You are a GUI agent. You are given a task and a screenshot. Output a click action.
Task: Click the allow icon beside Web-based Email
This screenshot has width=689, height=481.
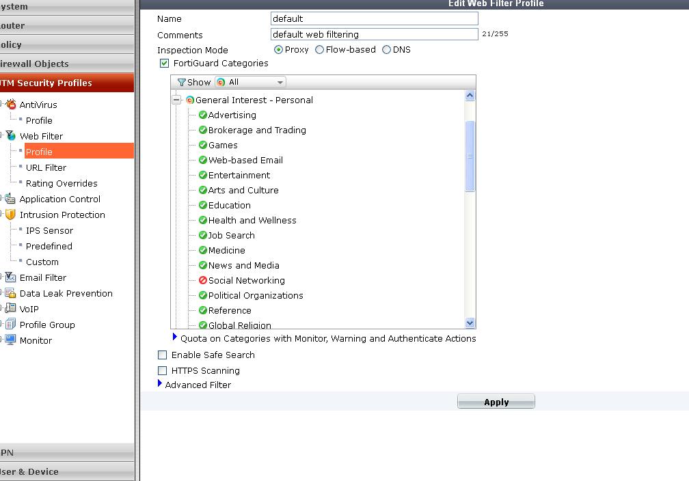[x=202, y=160]
